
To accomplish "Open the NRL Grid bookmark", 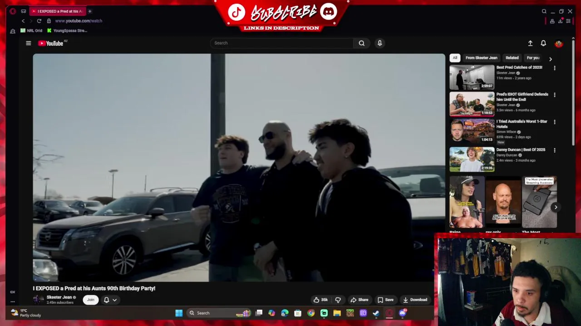I will pos(31,31).
